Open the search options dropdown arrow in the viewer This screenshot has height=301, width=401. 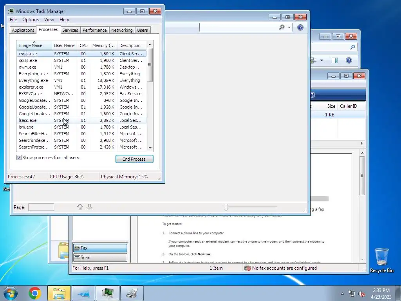289,27
